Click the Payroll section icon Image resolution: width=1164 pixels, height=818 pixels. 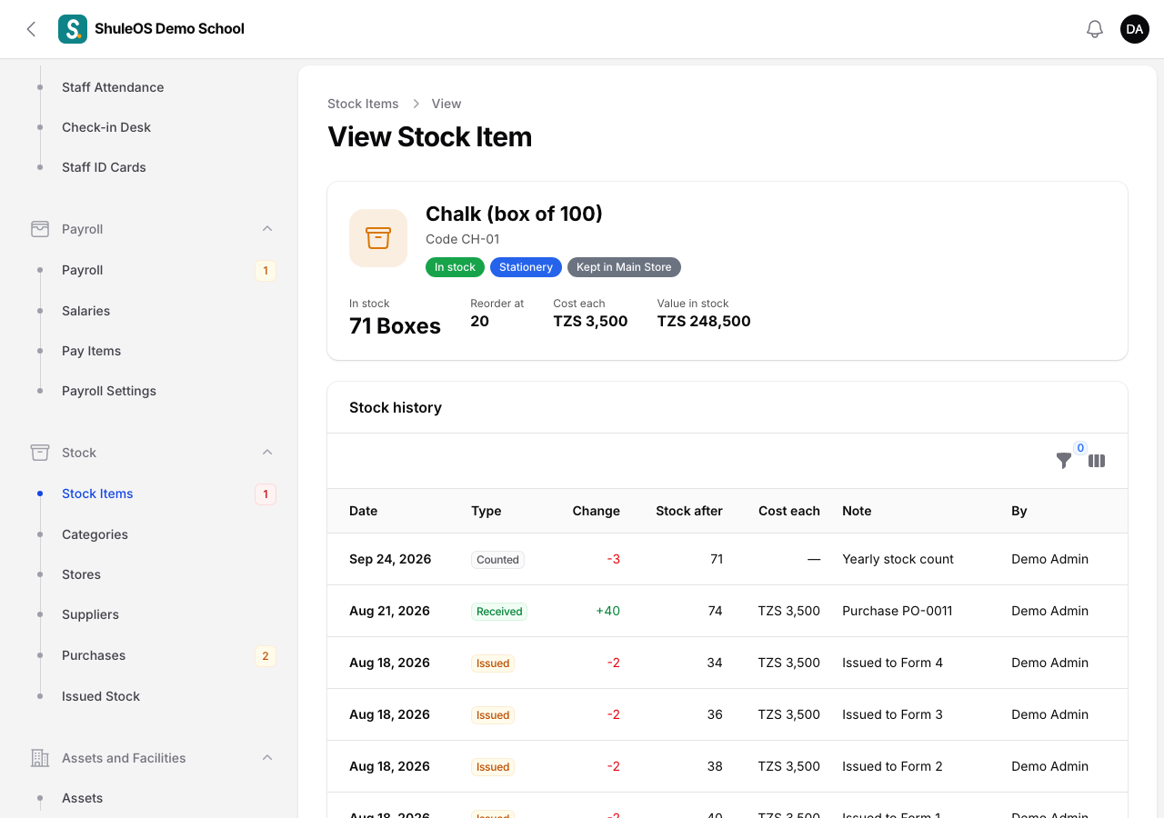[x=40, y=229]
